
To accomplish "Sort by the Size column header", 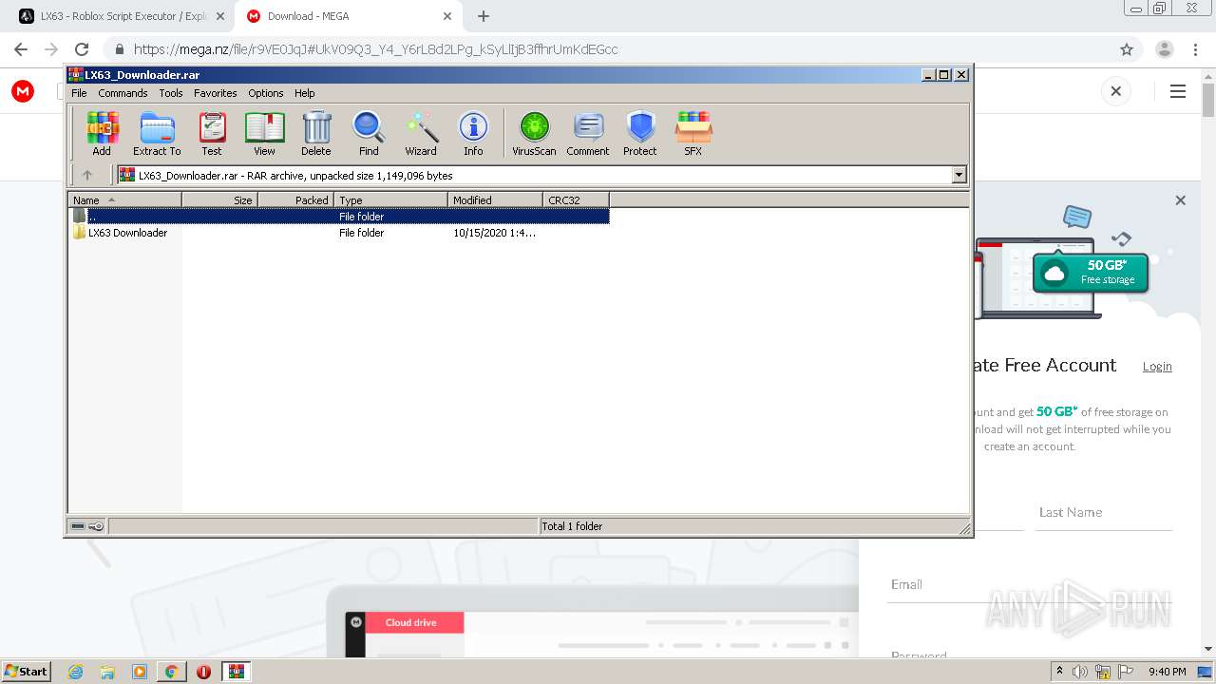I will pyautogui.click(x=219, y=199).
